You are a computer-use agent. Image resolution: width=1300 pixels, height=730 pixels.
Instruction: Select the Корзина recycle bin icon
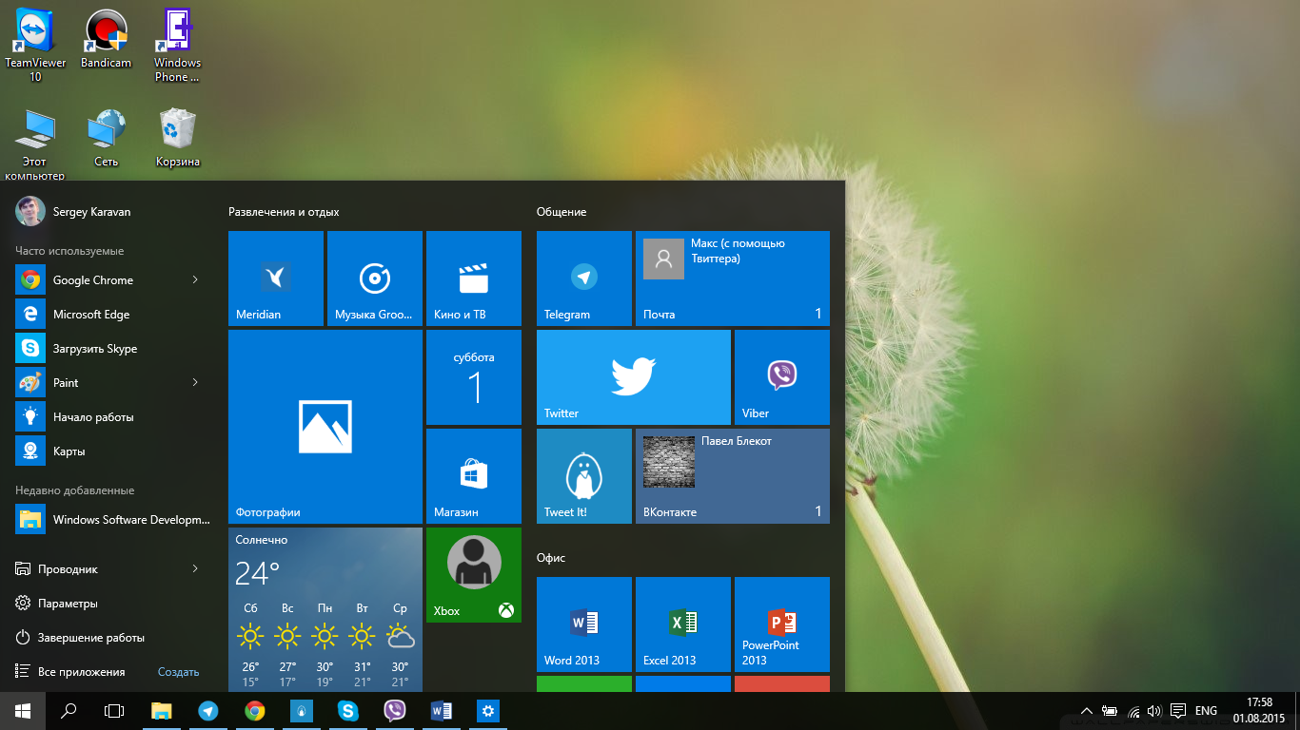click(178, 138)
